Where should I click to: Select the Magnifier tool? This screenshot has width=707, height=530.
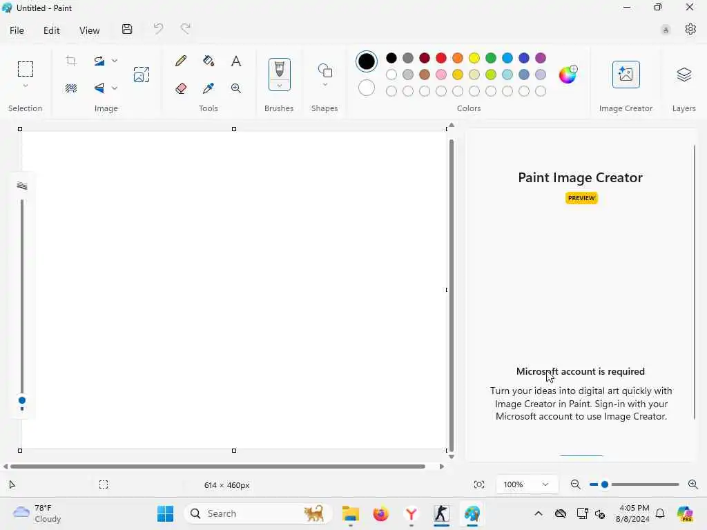click(x=236, y=88)
